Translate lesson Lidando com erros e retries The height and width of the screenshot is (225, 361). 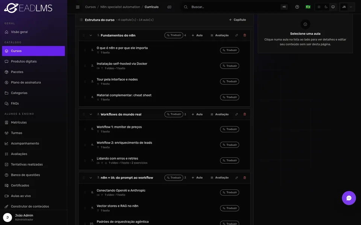click(x=229, y=160)
